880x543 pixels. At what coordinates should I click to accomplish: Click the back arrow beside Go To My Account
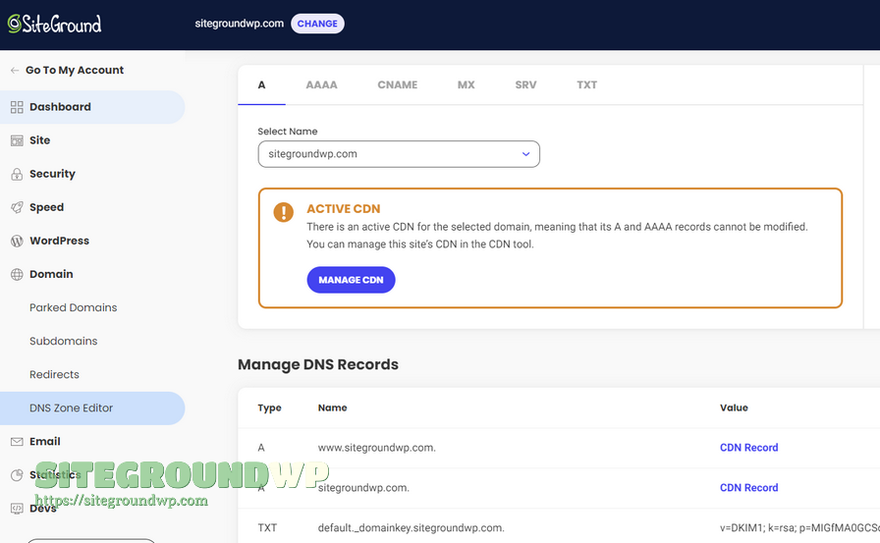click(x=15, y=70)
